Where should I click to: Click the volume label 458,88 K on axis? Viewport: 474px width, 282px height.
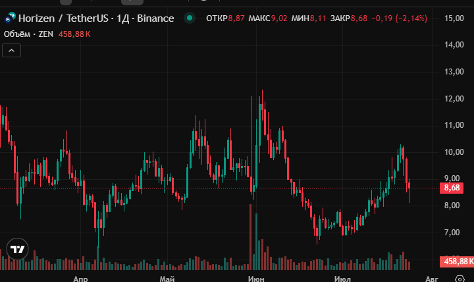[457, 261]
